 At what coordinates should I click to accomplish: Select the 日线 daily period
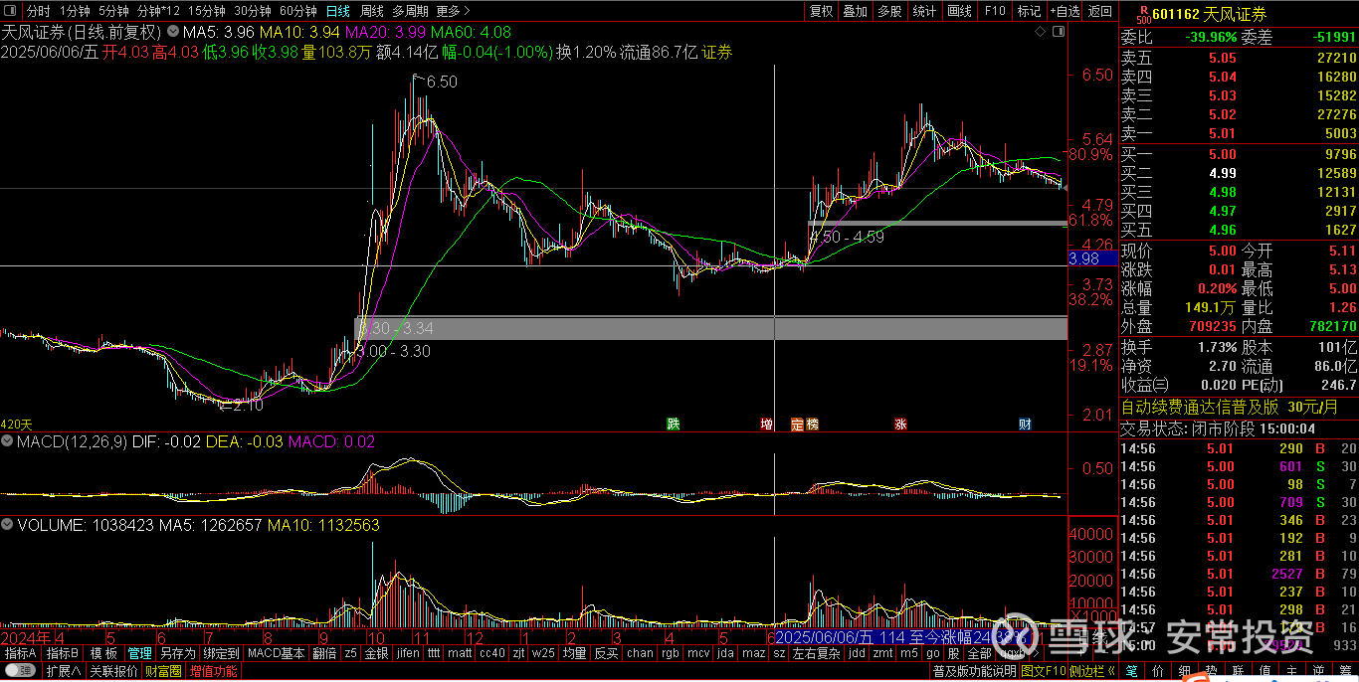(338, 11)
